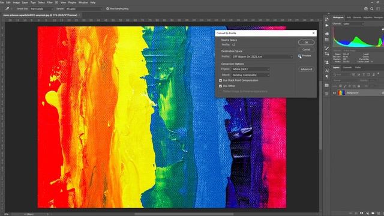Open the Destination Space Profile dropdown
384x216 pixels.
[262, 56]
